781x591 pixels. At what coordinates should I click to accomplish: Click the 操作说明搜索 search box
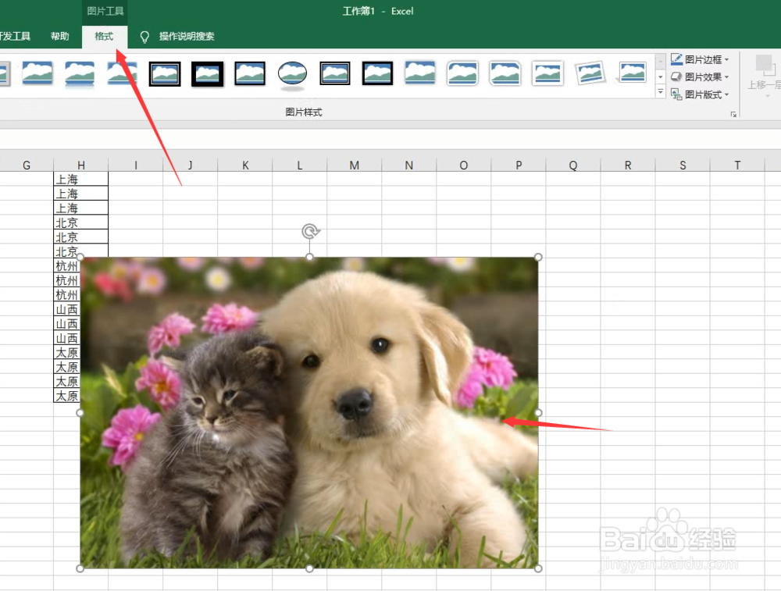click(187, 37)
